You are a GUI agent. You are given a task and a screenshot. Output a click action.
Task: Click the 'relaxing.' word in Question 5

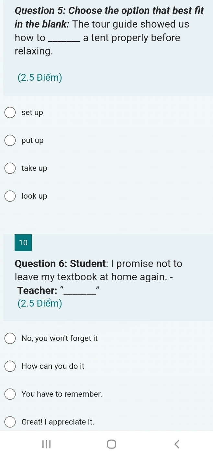(x=34, y=51)
